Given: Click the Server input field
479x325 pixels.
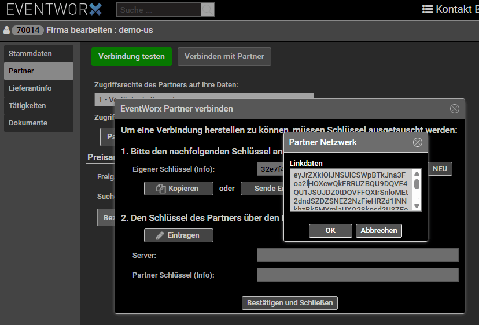Looking at the screenshot, I should [358, 255].
